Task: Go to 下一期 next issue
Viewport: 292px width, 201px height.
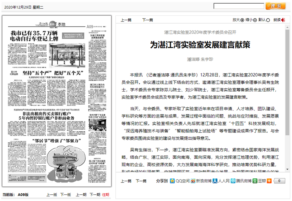Action: click(x=95, y=195)
